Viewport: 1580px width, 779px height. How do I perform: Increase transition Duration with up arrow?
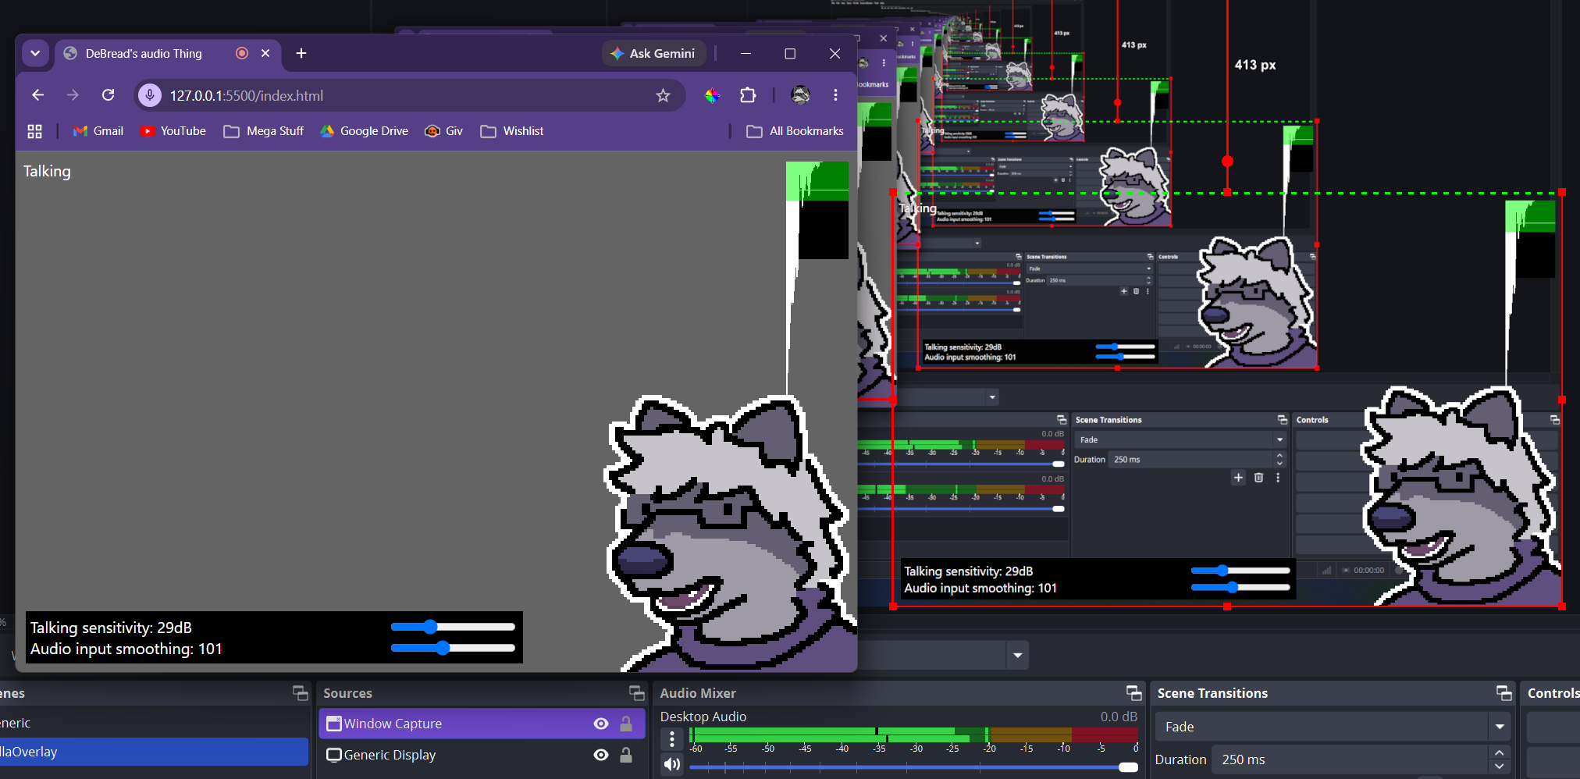(x=1500, y=753)
